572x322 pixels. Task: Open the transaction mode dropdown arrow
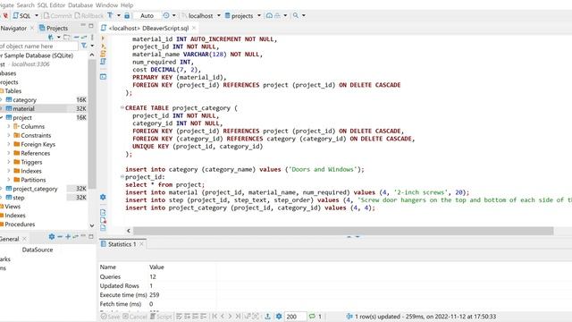[119, 16]
